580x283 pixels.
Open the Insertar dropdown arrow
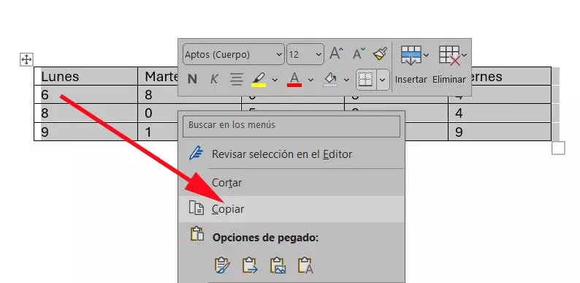coord(426,55)
